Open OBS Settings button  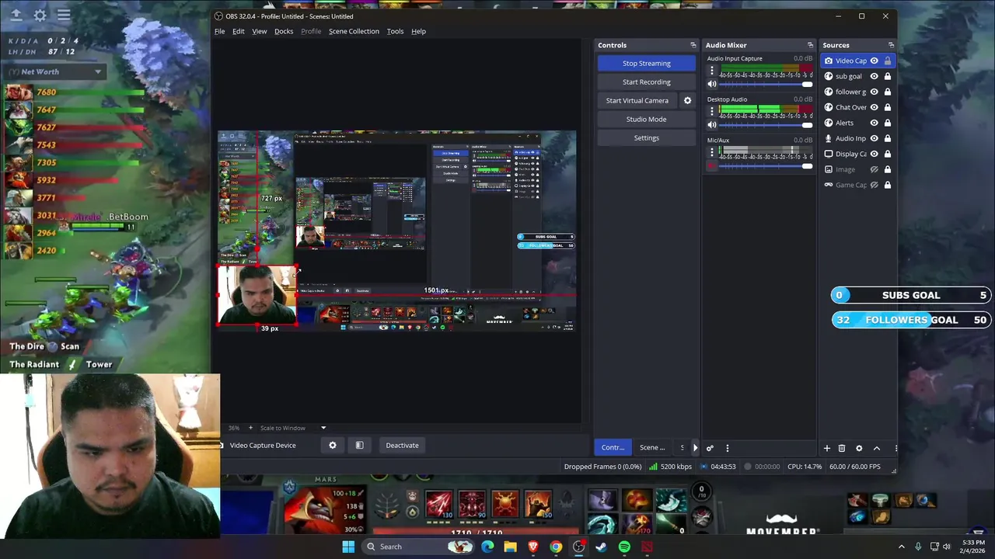tap(646, 137)
